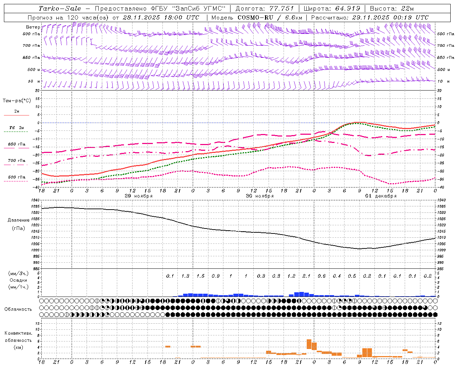Click the tallest blue precipitation bar
The image size is (456, 365).
click(x=301, y=294)
